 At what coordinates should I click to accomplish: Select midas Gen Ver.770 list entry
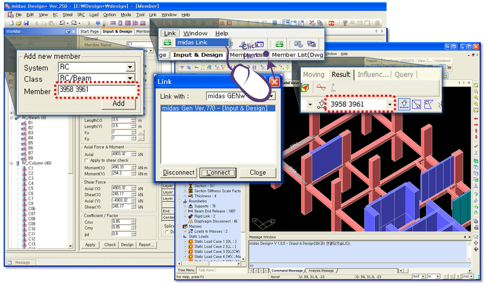218,108
